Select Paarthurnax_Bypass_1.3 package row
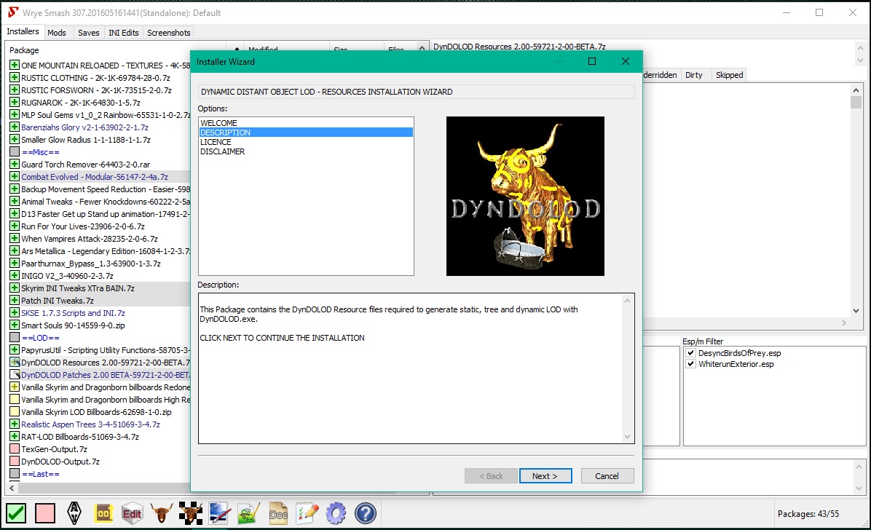 (100, 264)
